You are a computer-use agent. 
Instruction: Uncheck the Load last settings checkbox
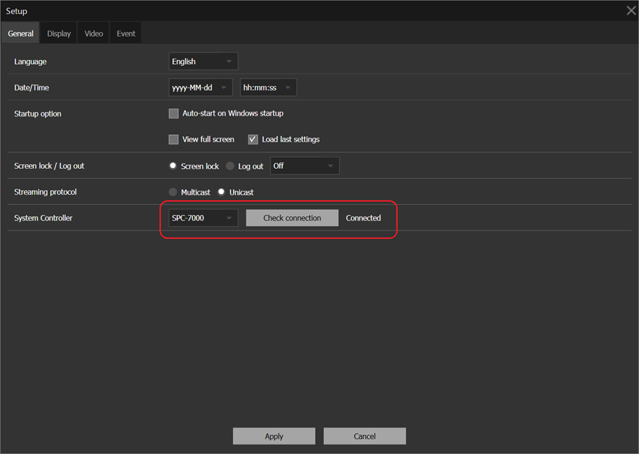tap(252, 140)
